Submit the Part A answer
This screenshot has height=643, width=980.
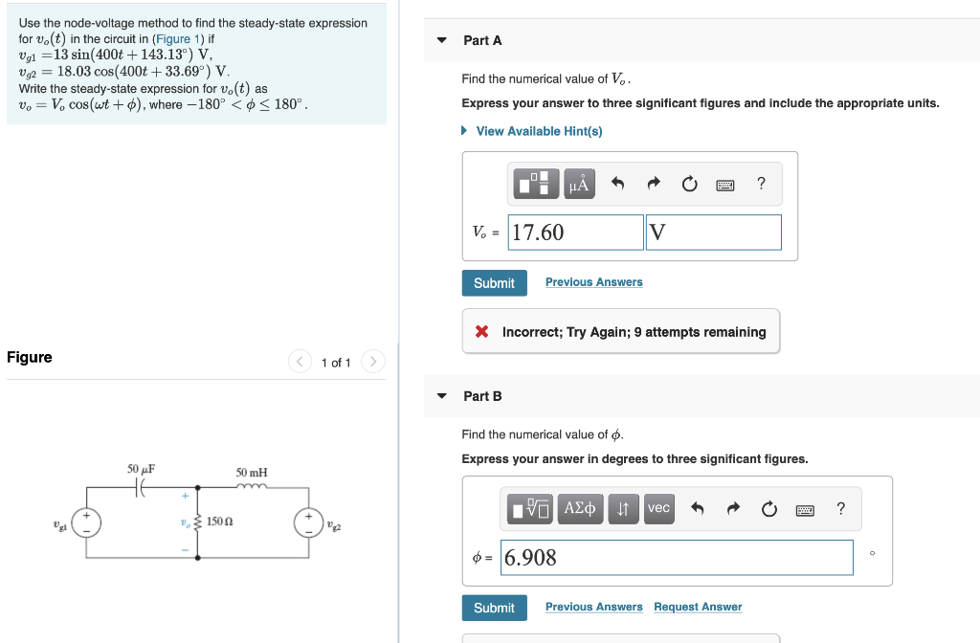pyautogui.click(x=494, y=282)
